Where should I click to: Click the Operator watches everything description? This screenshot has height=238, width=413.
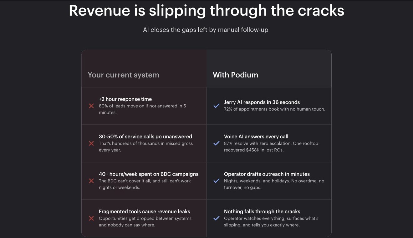pos(271,221)
